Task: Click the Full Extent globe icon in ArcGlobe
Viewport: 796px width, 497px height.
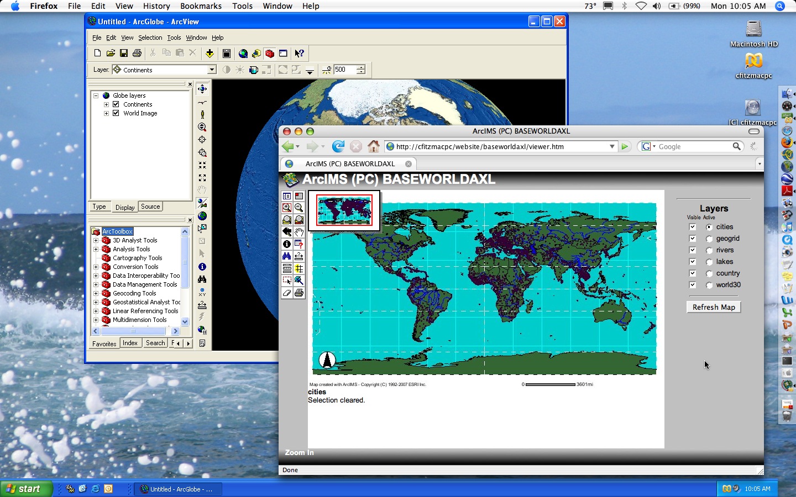Action: click(202, 216)
